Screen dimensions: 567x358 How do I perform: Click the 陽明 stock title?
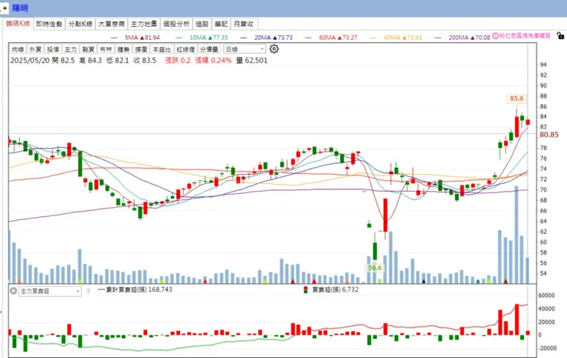20,8
